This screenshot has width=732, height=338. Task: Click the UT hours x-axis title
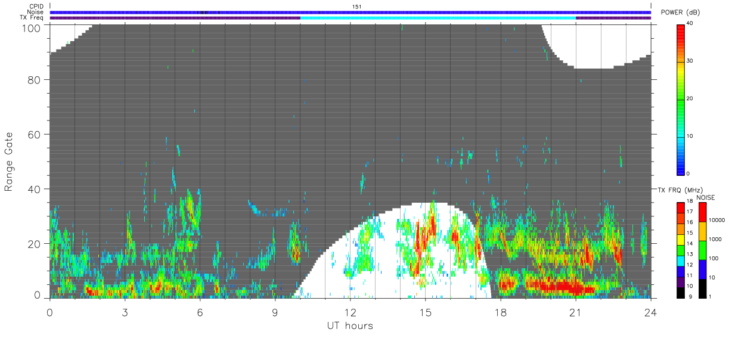(x=350, y=325)
